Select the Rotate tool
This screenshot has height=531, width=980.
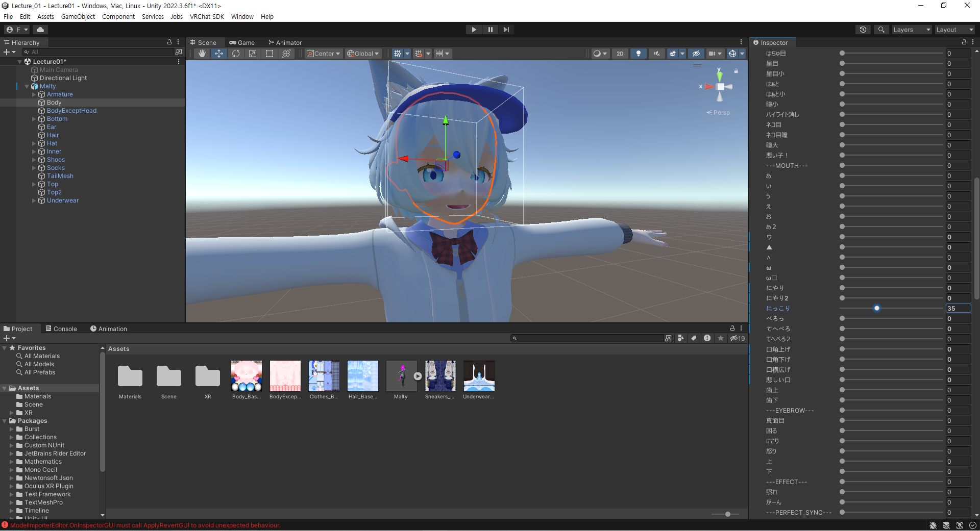pos(236,54)
